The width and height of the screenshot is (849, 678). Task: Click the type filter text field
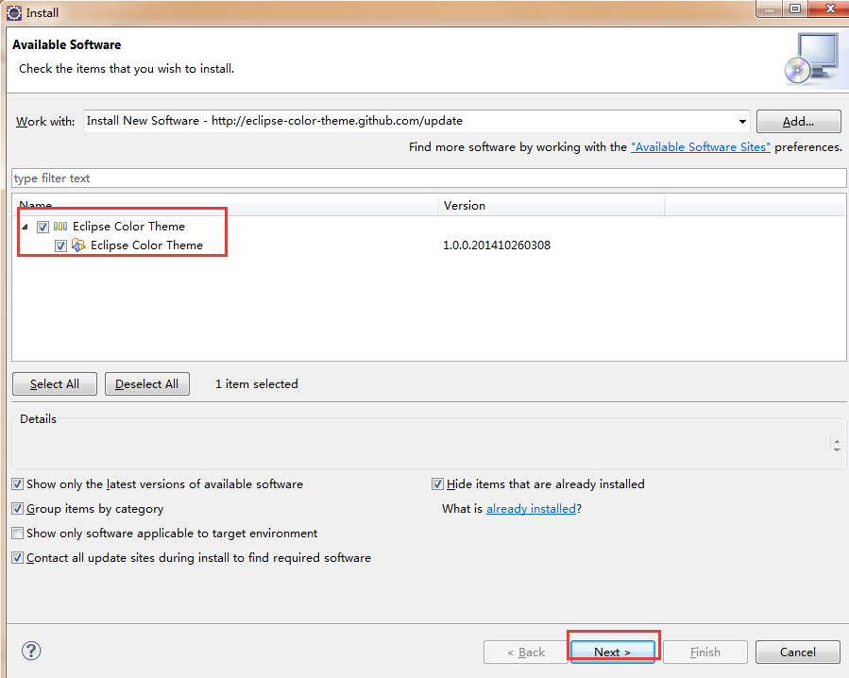click(429, 178)
